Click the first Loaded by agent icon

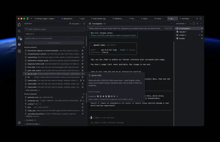[x=98, y=96]
